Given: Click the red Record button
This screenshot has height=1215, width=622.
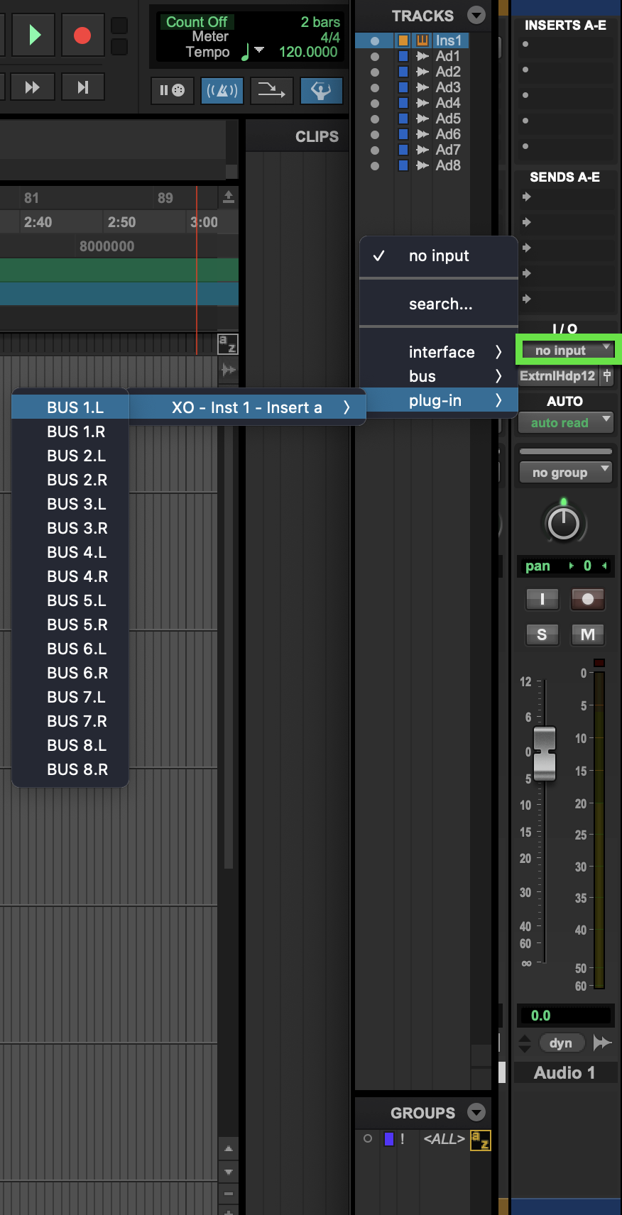Looking at the screenshot, I should point(82,35).
